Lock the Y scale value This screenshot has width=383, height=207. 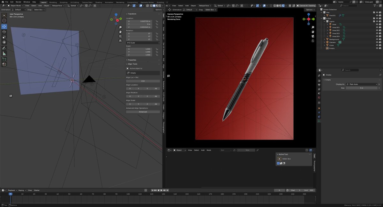tap(157, 52)
